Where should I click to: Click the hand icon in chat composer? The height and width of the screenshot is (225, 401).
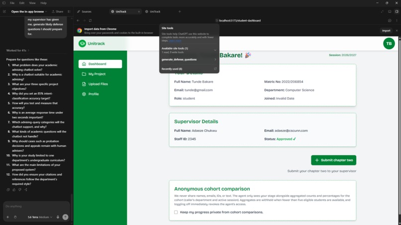15,217
